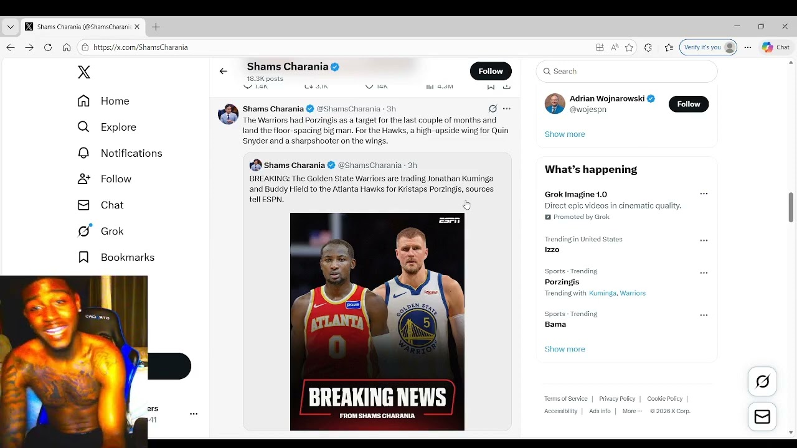The height and width of the screenshot is (448, 797).
Task: Click the small avatar in the quoted post
Action: (x=255, y=165)
